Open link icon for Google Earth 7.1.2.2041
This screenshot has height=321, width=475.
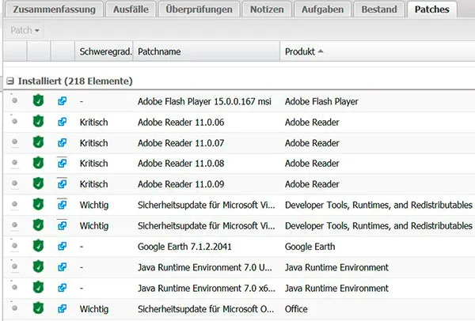pos(62,246)
